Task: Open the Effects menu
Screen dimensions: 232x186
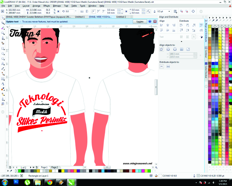Action: pyautogui.click(x=47, y=6)
